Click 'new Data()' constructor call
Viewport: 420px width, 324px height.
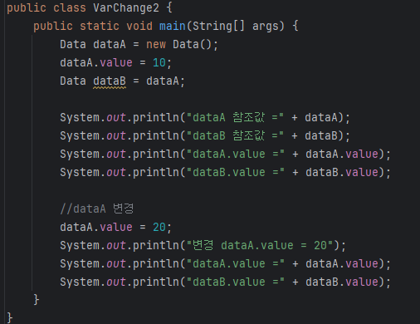click(182, 44)
